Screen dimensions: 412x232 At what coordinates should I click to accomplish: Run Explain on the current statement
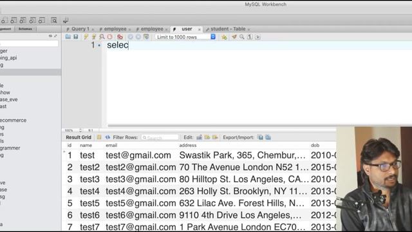click(x=102, y=37)
